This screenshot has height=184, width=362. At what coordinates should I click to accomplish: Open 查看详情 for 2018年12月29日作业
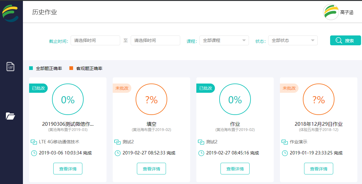[319, 169]
